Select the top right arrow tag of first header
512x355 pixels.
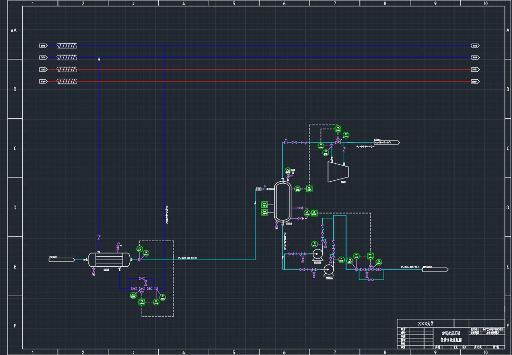click(x=474, y=46)
